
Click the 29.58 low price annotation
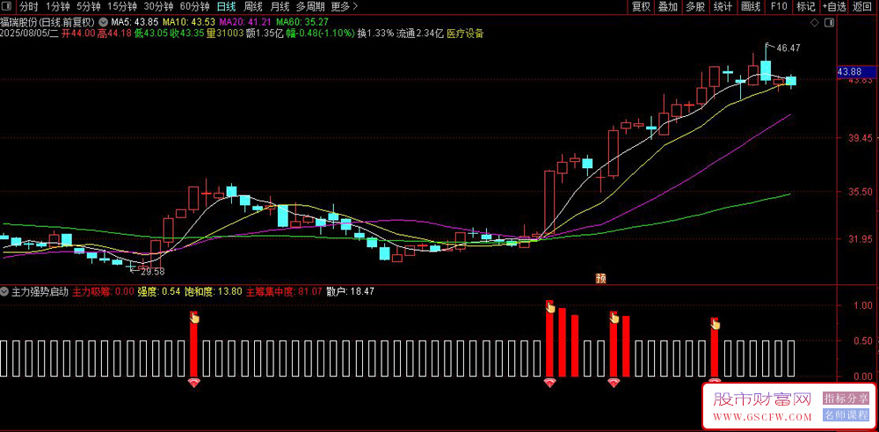[152, 271]
